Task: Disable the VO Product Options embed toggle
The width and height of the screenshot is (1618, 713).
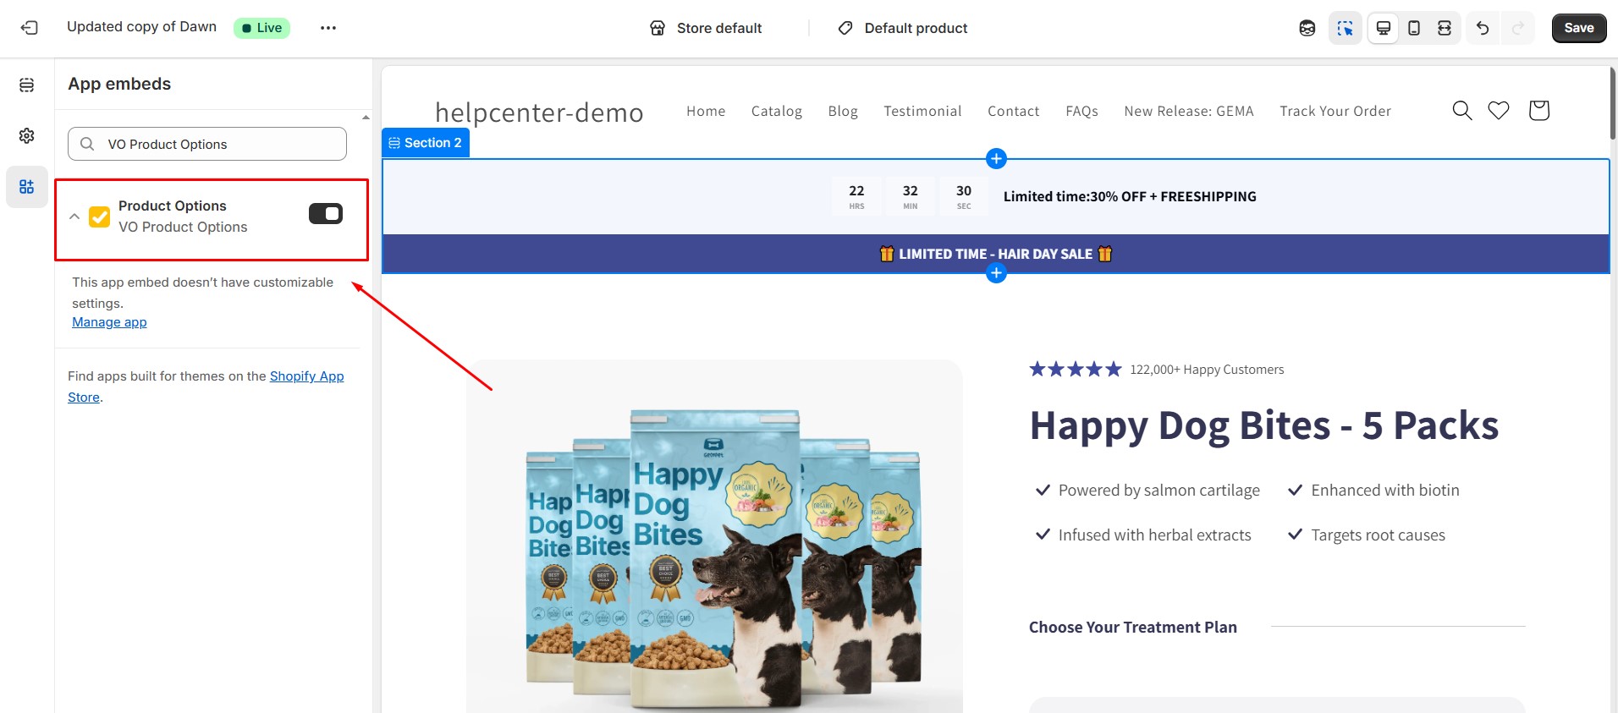Action: (326, 214)
